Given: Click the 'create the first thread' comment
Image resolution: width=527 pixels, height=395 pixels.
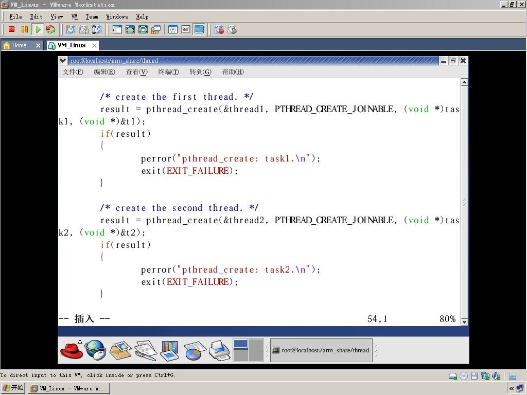Looking at the screenshot, I should pyautogui.click(x=177, y=97).
